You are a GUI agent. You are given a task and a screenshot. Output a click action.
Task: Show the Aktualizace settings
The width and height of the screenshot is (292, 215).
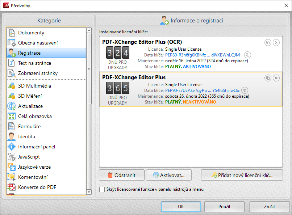click(46, 106)
